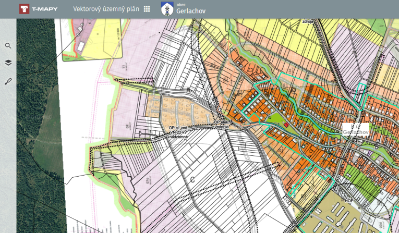Click the red building marker on map

[286, 125]
